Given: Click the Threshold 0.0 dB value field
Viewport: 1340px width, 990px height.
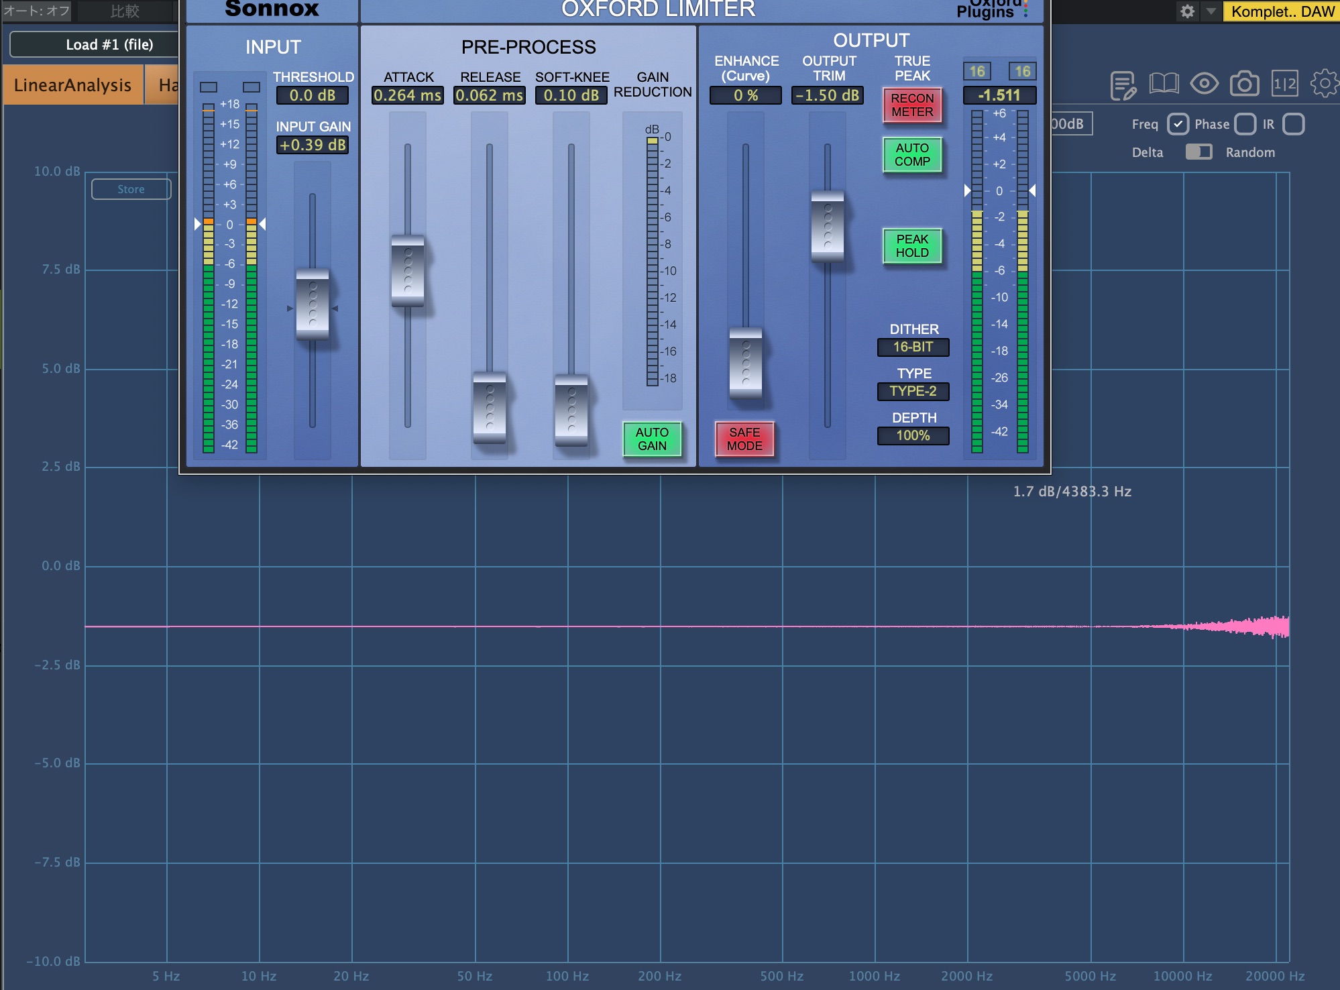Looking at the screenshot, I should click(x=313, y=95).
